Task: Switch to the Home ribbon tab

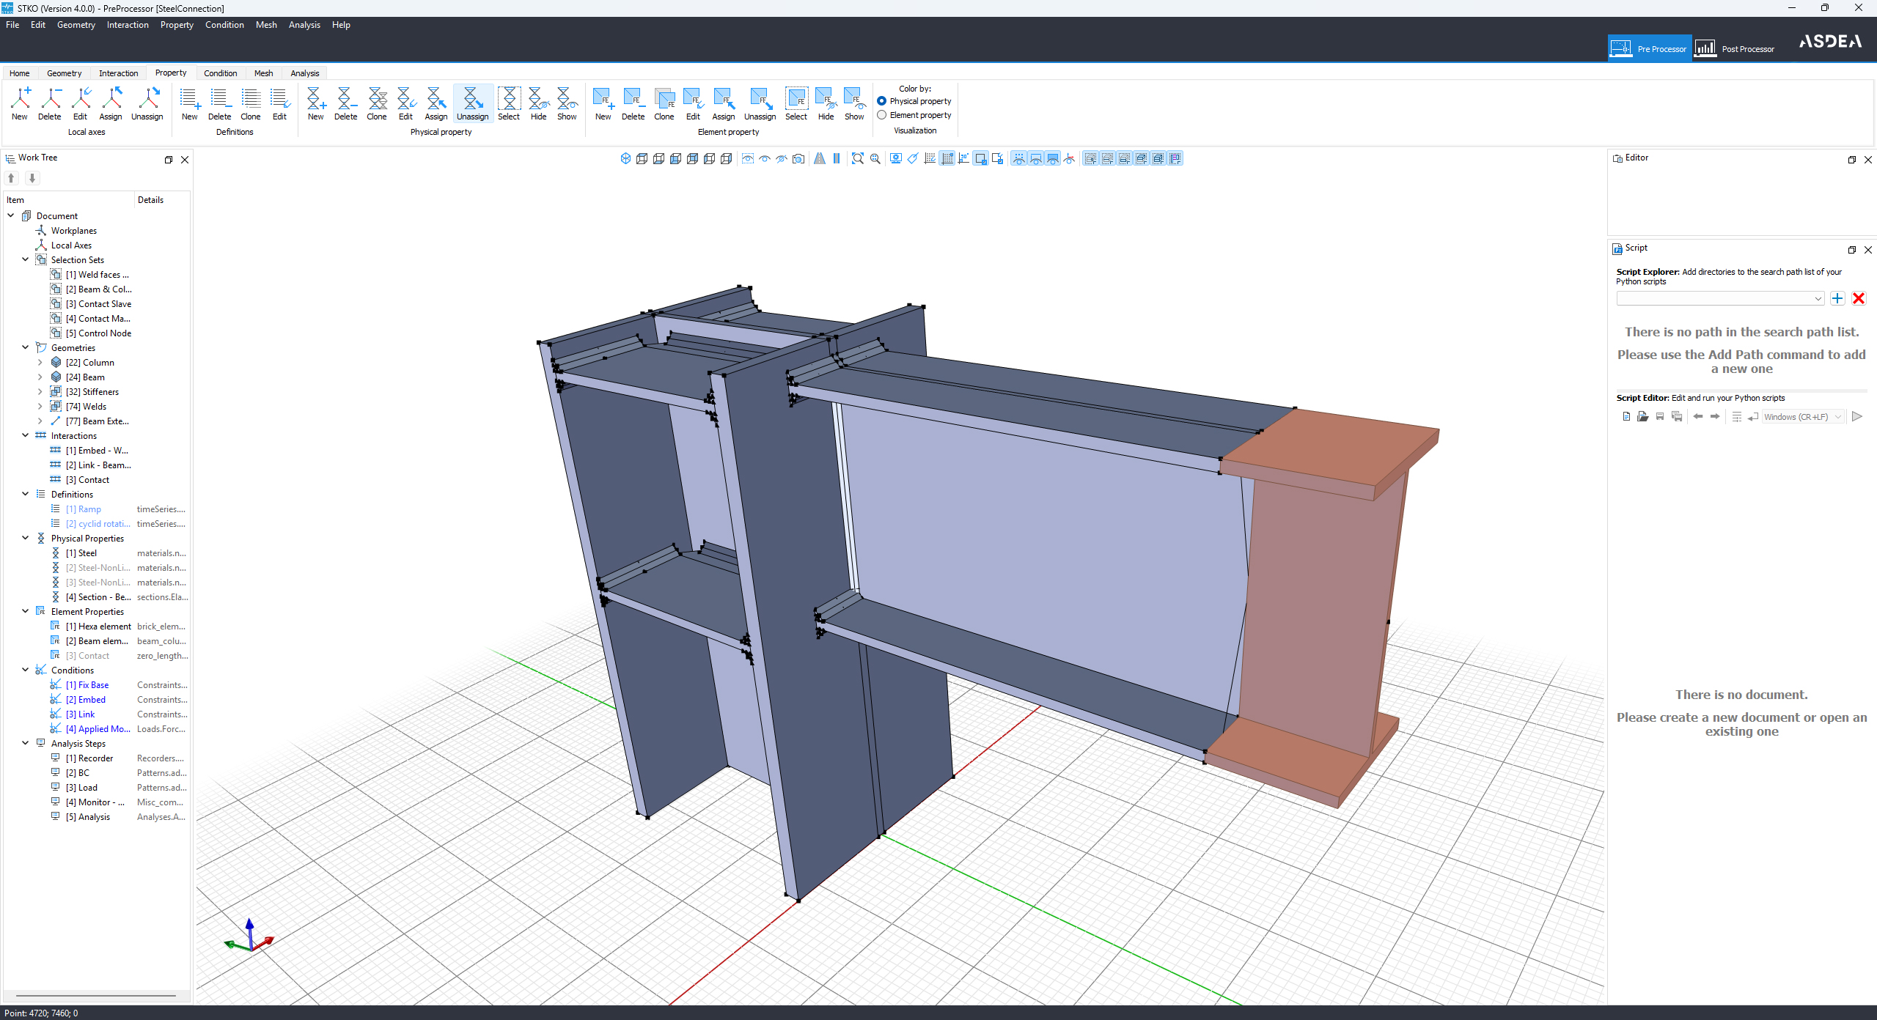Action: [x=20, y=73]
